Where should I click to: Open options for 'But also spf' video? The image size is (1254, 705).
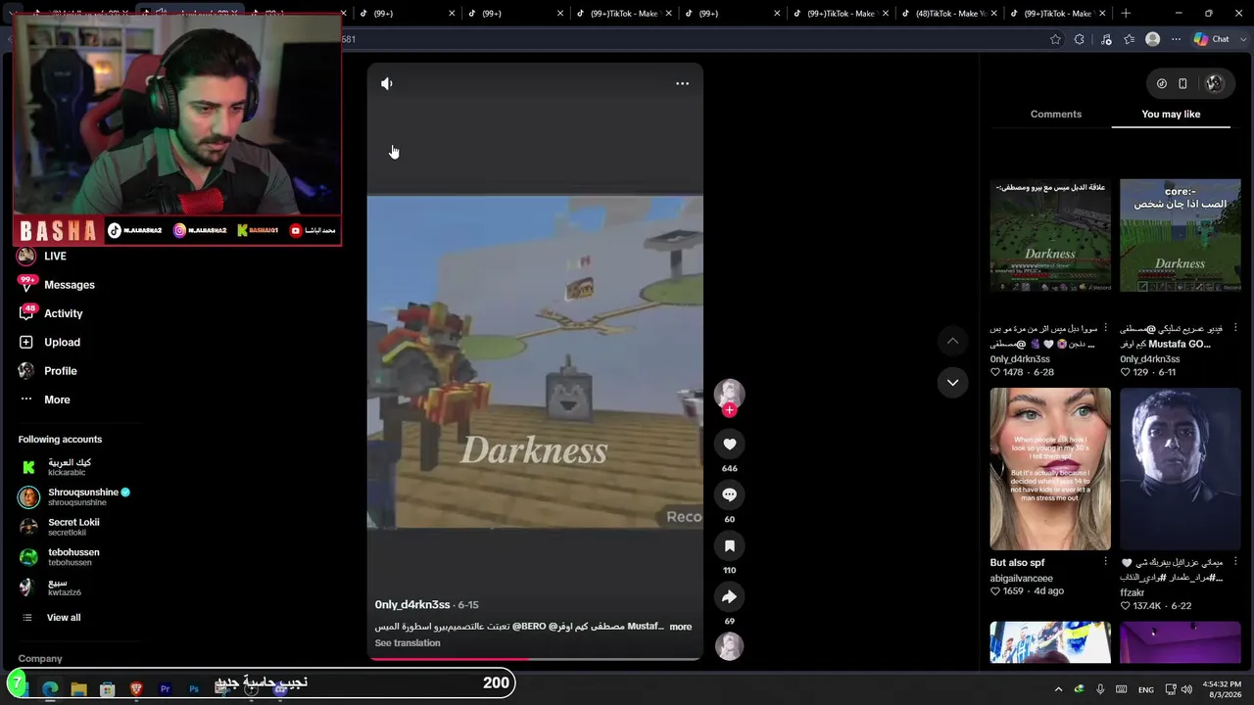tap(1106, 562)
